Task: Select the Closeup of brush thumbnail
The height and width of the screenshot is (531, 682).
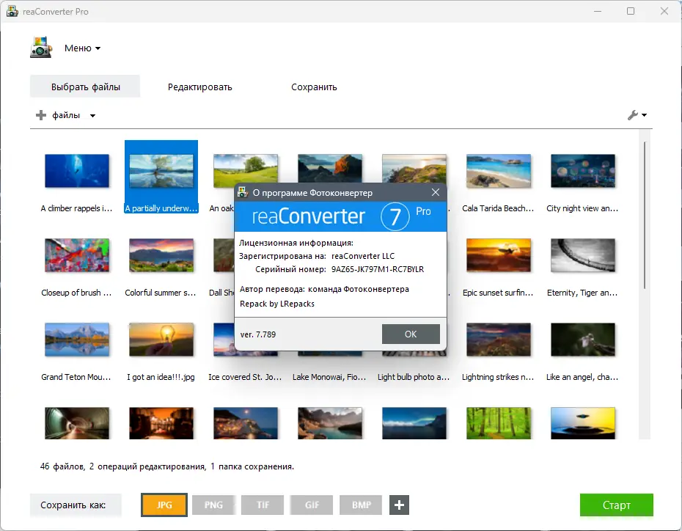Action: click(x=77, y=255)
